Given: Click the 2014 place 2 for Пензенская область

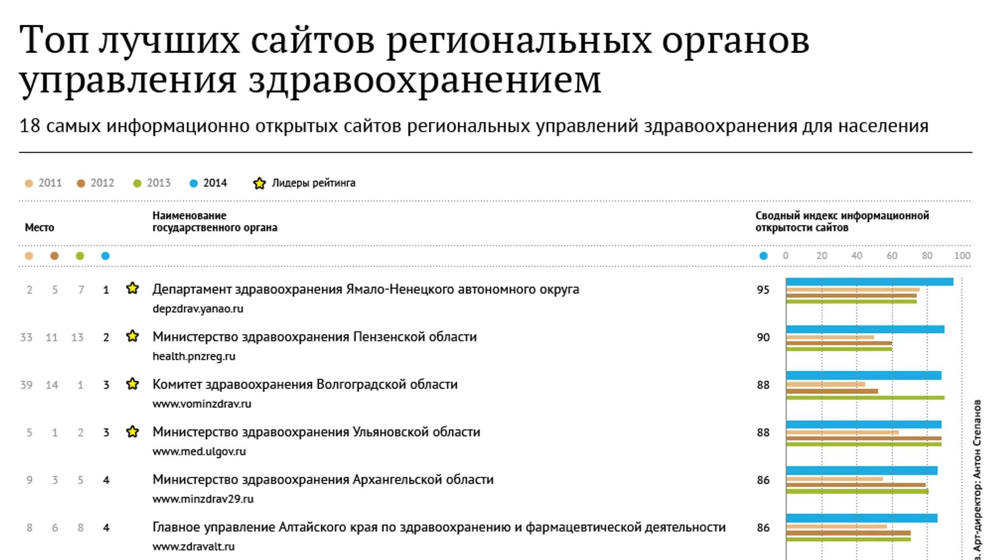Looking at the screenshot, I should [106, 337].
